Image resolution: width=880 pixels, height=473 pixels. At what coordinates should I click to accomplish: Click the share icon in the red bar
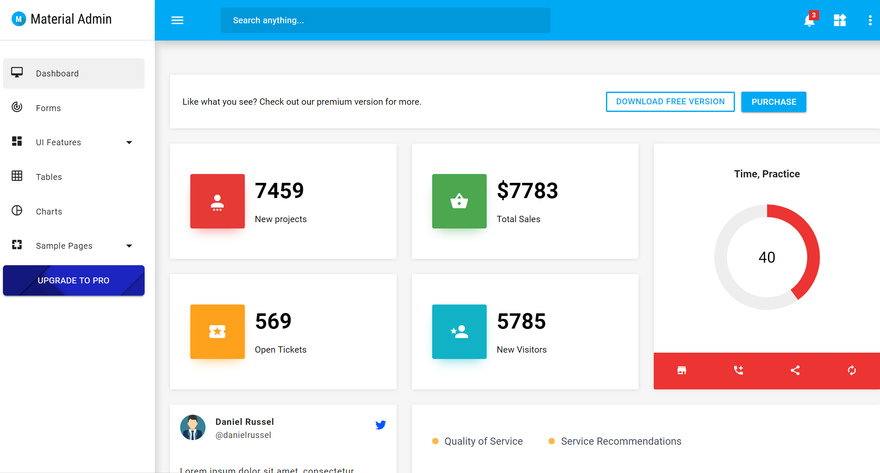795,370
